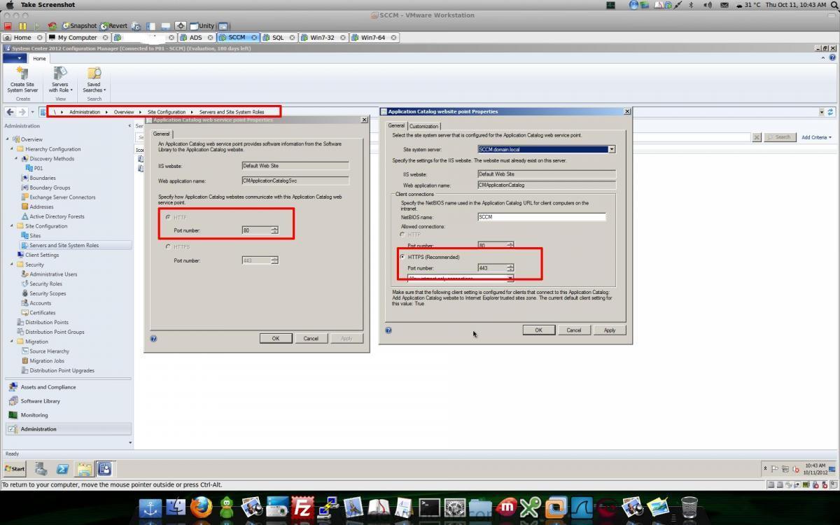Open the VMware Home tab

pos(22,37)
